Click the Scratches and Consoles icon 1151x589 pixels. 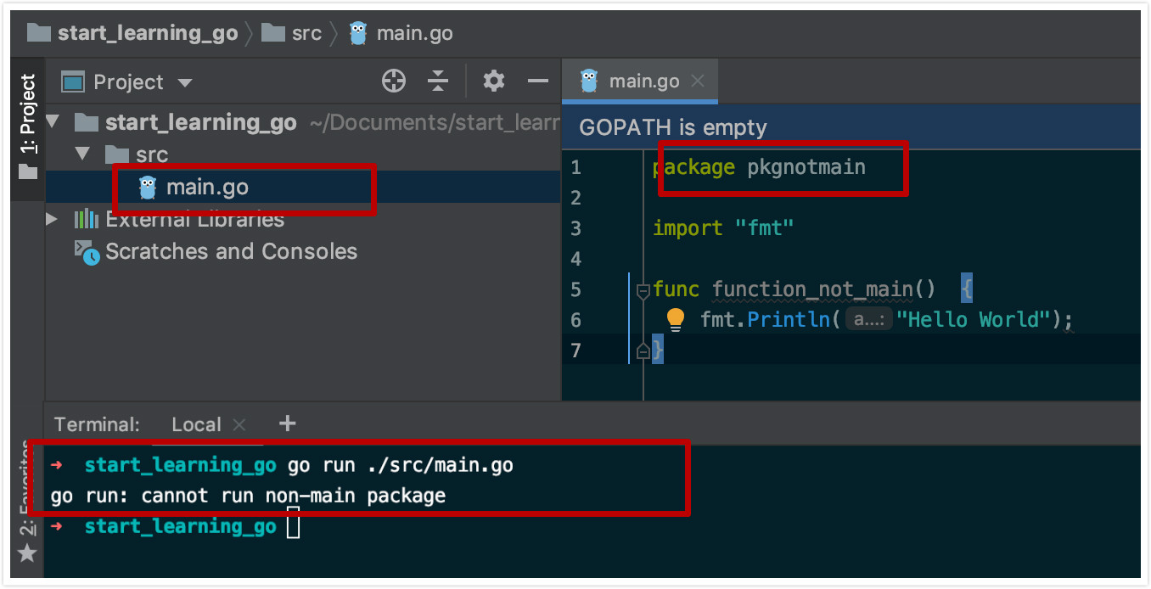pyautogui.click(x=87, y=252)
